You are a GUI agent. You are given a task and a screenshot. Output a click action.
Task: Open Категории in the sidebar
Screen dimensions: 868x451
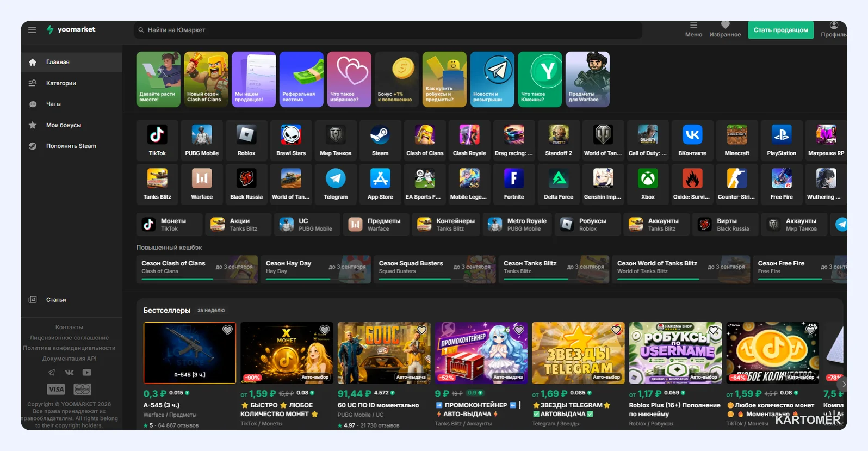point(71,83)
